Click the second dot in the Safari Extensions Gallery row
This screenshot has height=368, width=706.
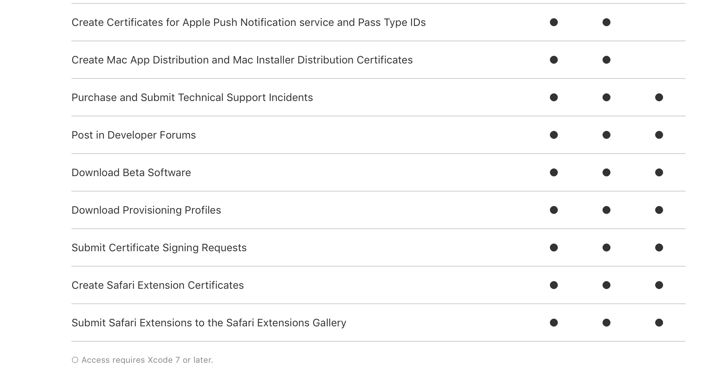pos(606,323)
